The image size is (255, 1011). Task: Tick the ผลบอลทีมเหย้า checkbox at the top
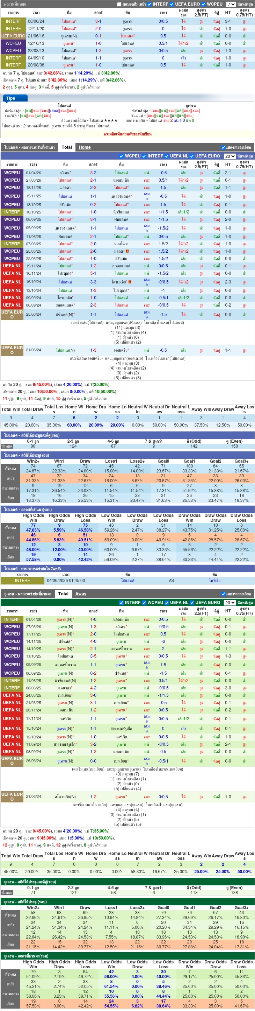119,4
